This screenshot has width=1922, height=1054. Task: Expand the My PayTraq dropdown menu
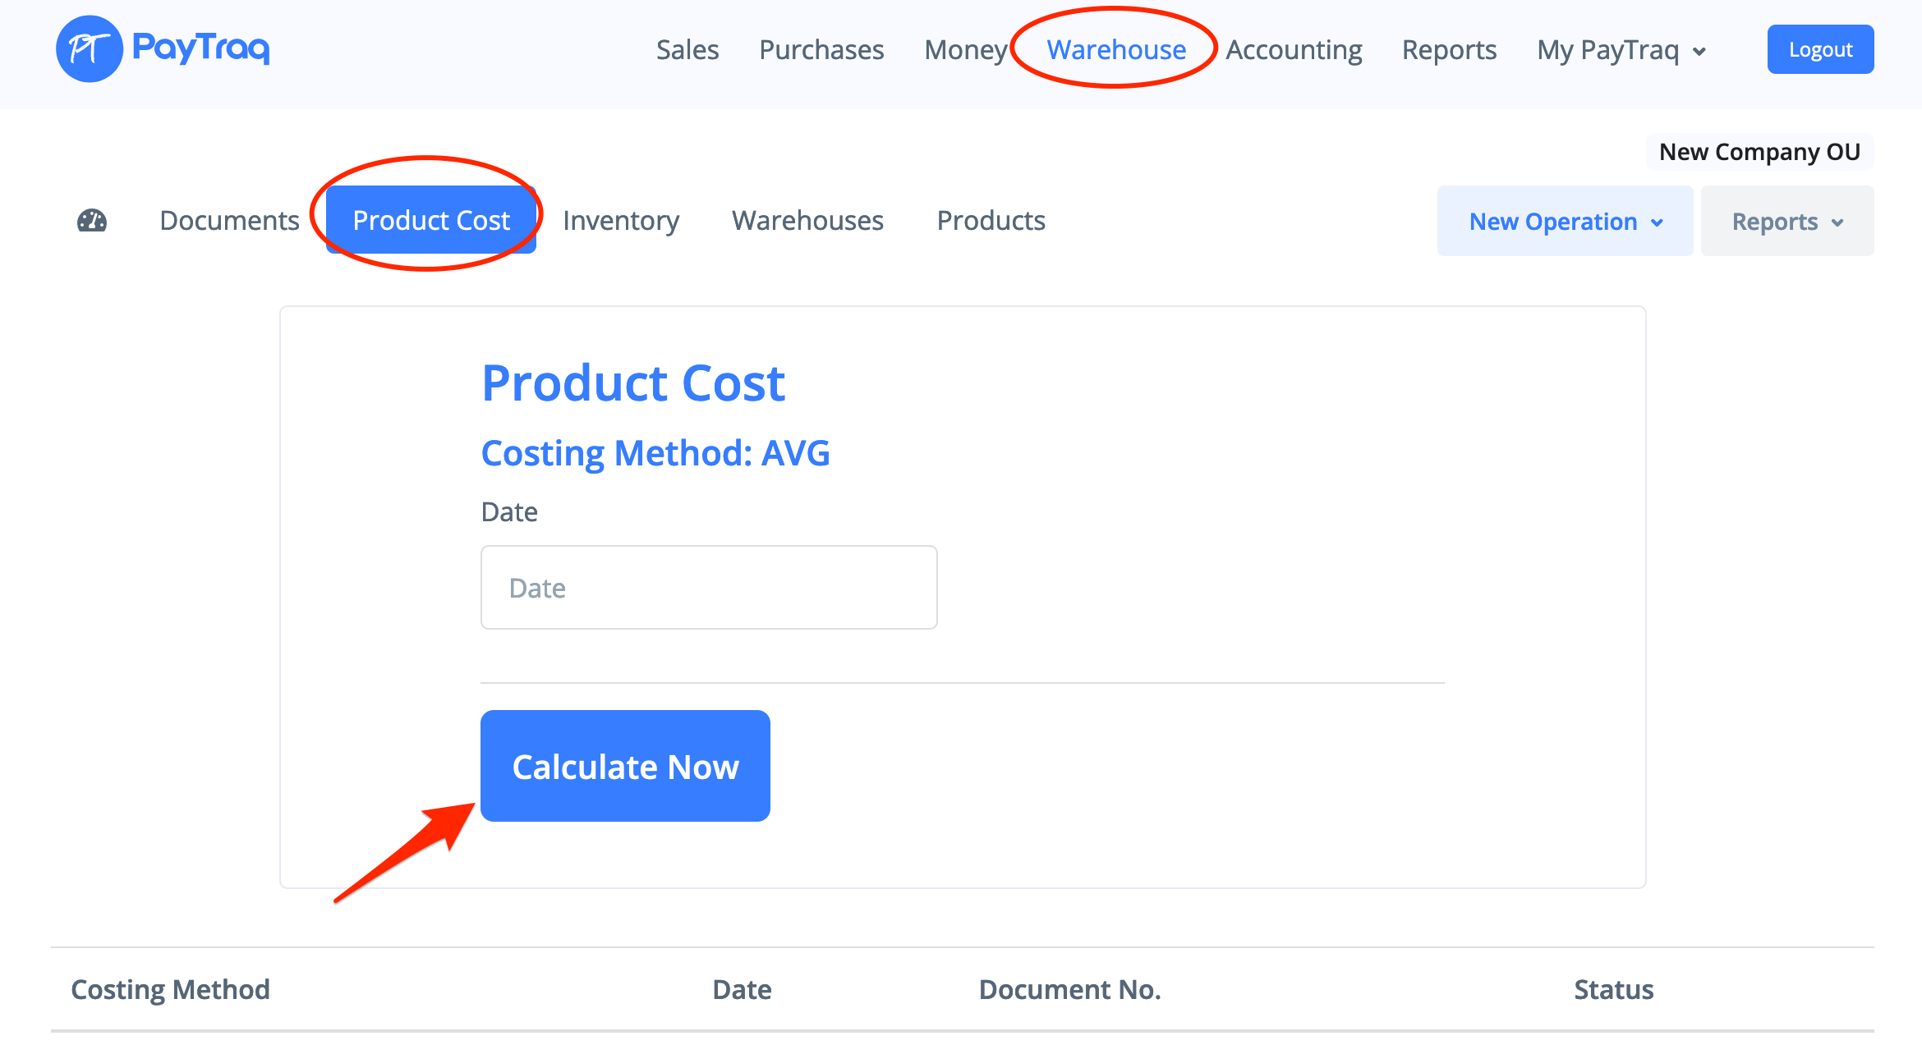[x=1622, y=50]
